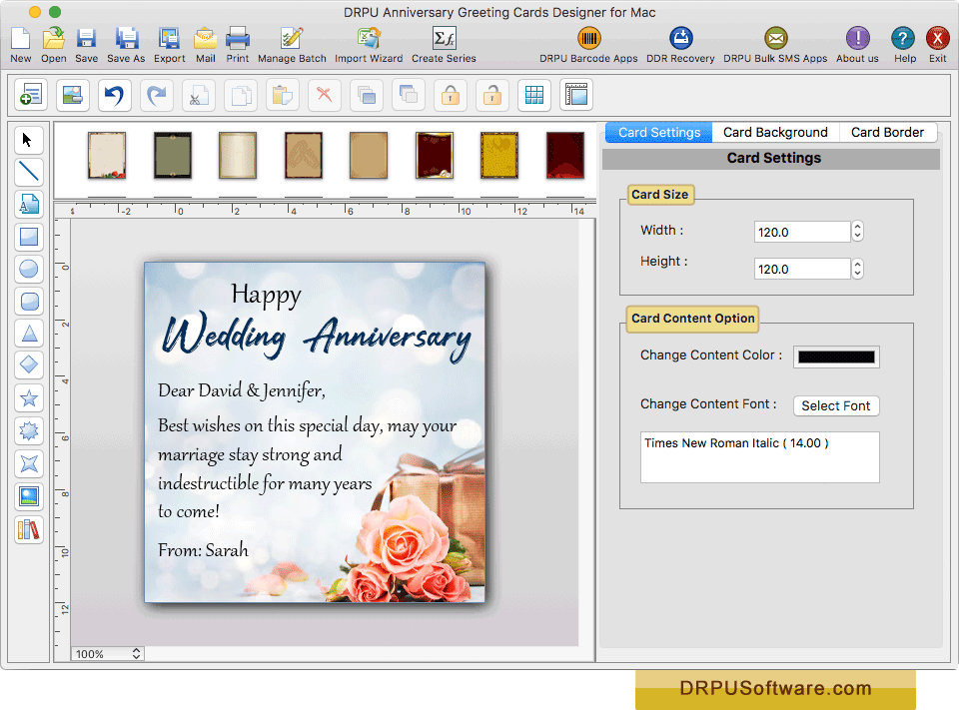The image size is (959, 710).
Task: Click the undo arrow icon
Action: click(115, 95)
